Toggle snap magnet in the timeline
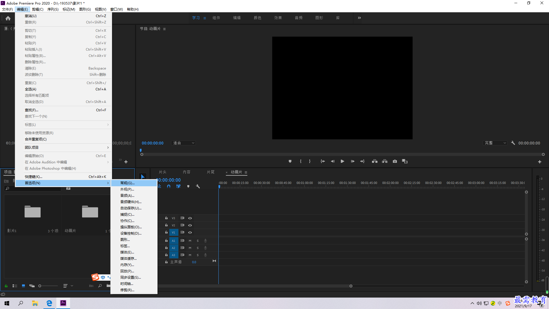The image size is (549, 309). pos(169,186)
